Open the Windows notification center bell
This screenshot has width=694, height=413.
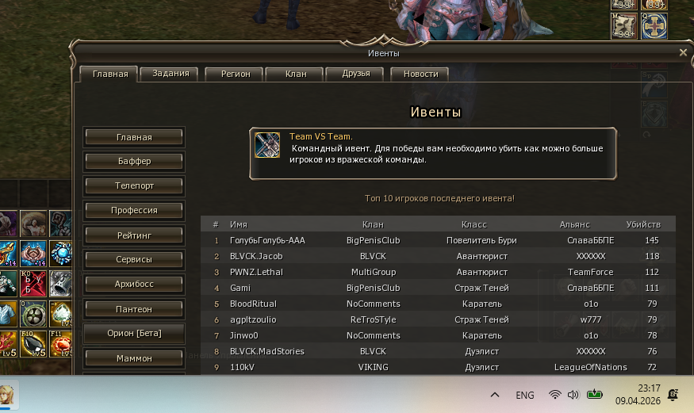coord(673,395)
